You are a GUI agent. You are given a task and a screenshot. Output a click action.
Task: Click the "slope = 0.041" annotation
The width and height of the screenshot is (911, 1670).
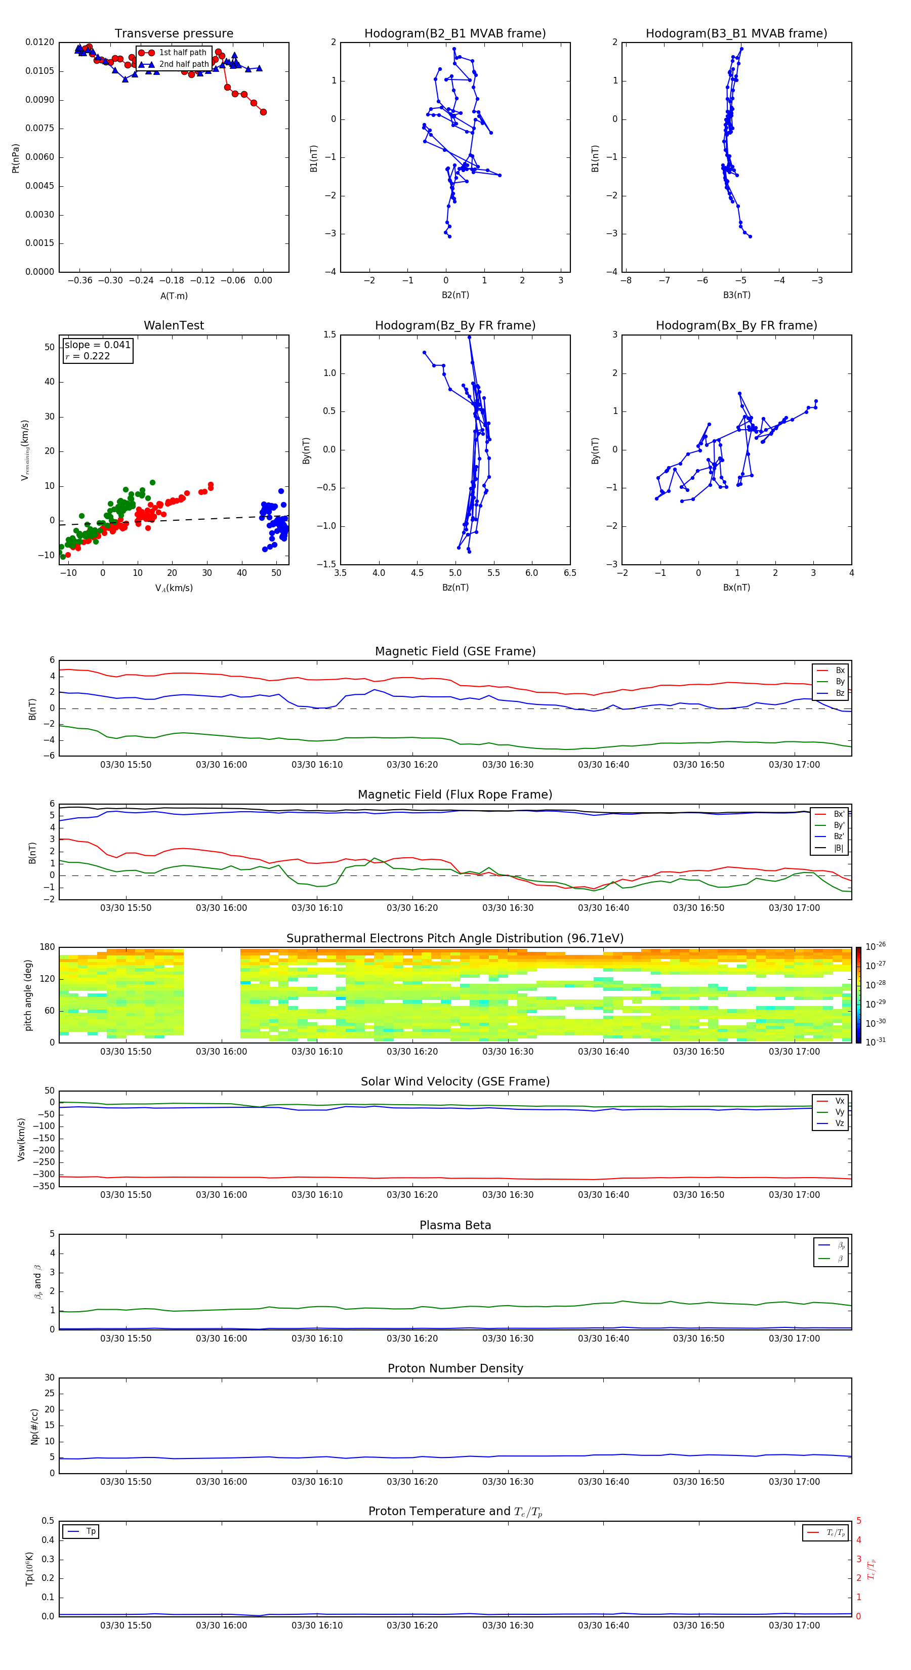click(x=97, y=345)
